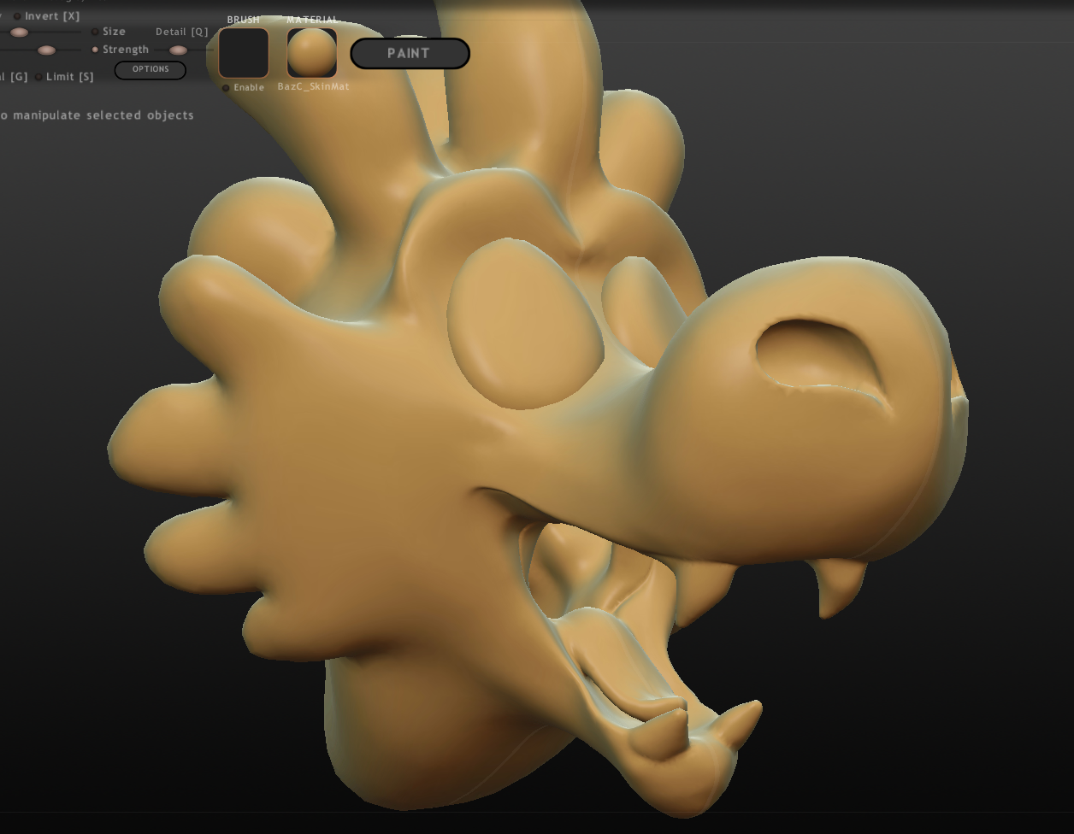The height and width of the screenshot is (834, 1074).
Task: Click the Strength slider knob
Action: click(x=46, y=50)
